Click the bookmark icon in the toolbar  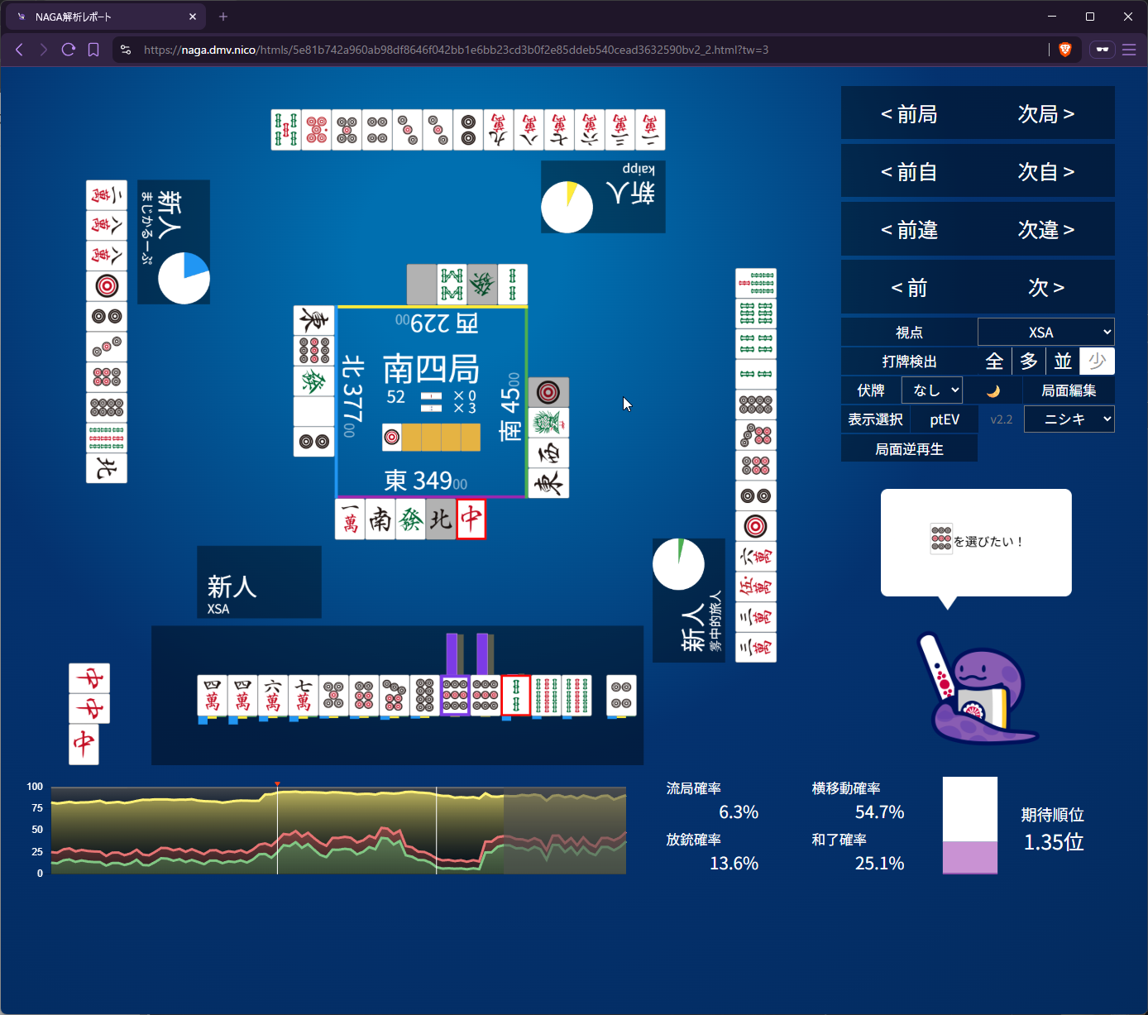click(x=93, y=50)
